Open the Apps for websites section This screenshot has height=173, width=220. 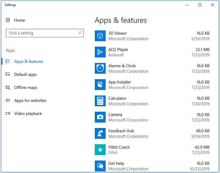point(30,101)
